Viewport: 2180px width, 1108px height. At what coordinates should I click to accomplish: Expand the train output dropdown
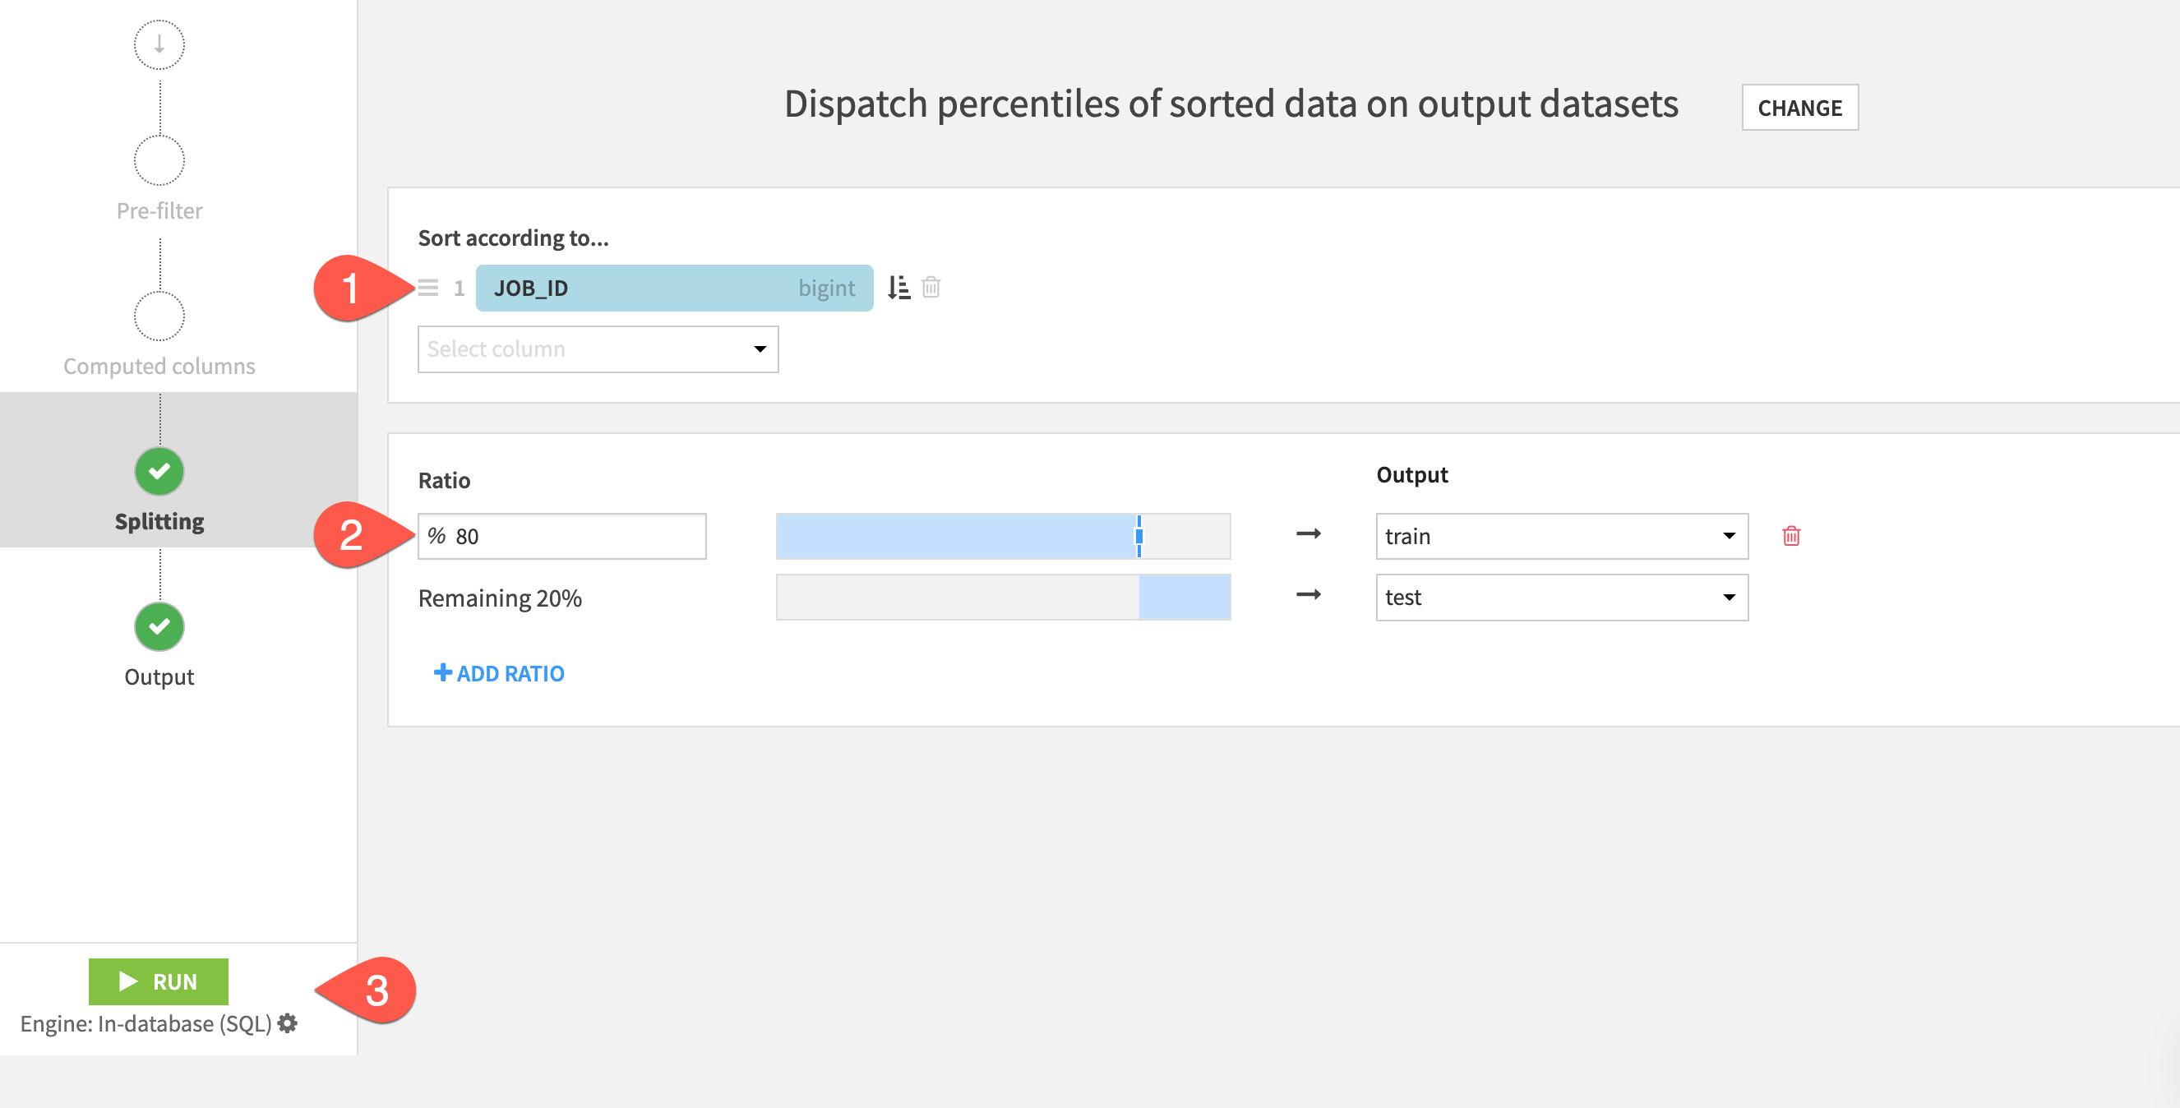coord(1561,536)
